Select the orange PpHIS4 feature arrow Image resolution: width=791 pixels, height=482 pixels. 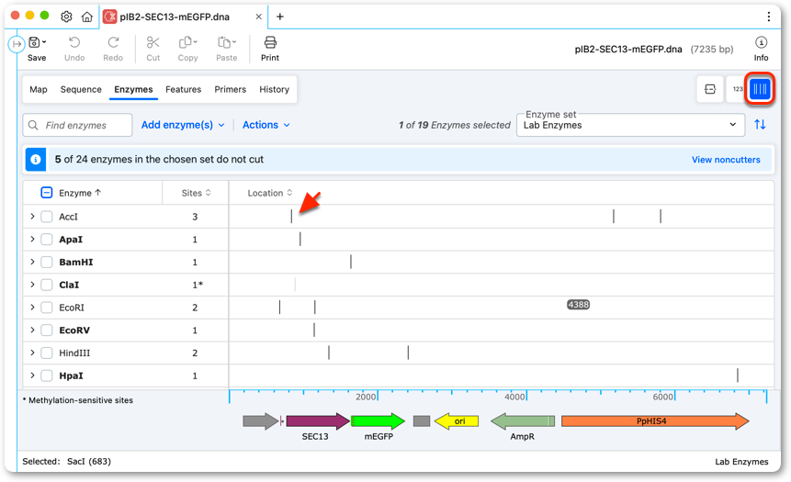(655, 421)
